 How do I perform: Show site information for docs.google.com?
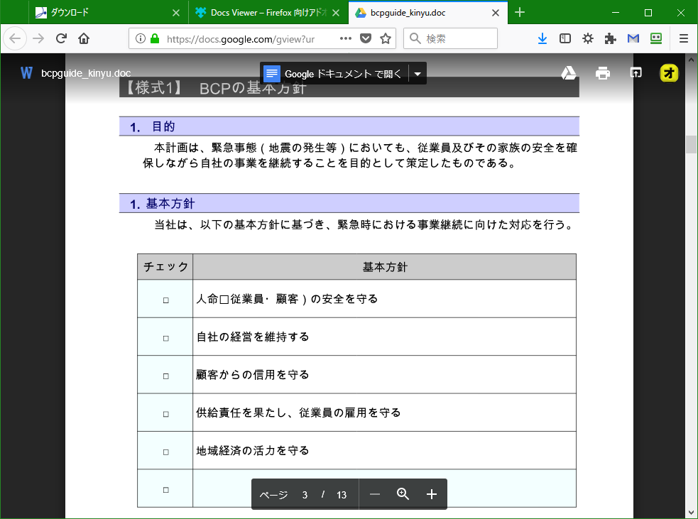pos(140,39)
